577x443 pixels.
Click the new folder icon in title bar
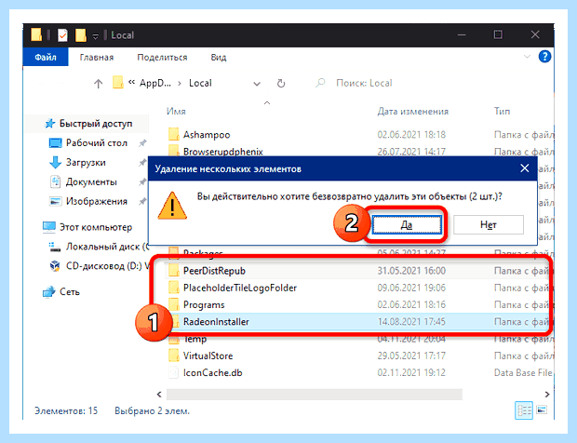coord(81,35)
